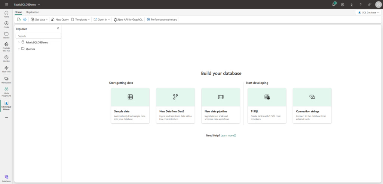This screenshot has width=383, height=184.
Task: Open Real-Time hub in left navigation
Action: click(6, 69)
